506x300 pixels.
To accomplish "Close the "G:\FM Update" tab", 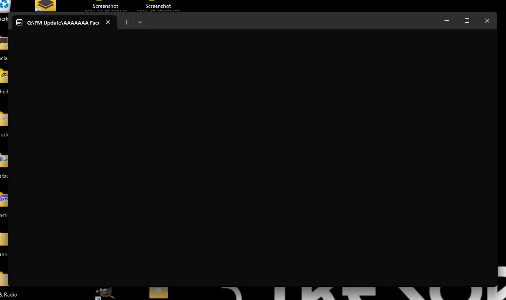I will 108,22.
